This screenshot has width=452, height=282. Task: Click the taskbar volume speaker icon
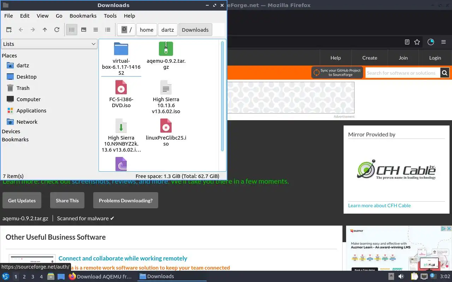(x=401, y=276)
